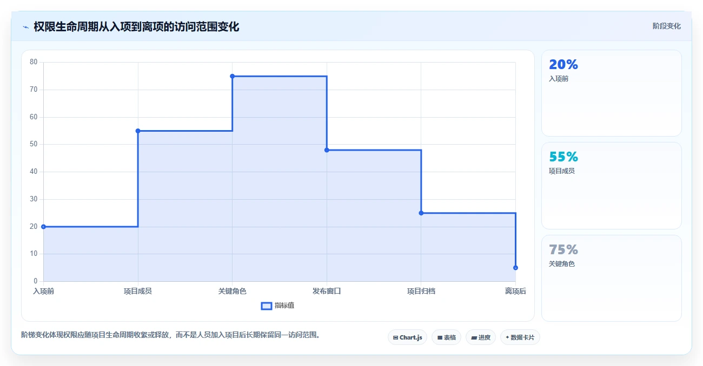Click the data point at 项目归档
The width and height of the screenshot is (703, 366).
(421, 213)
